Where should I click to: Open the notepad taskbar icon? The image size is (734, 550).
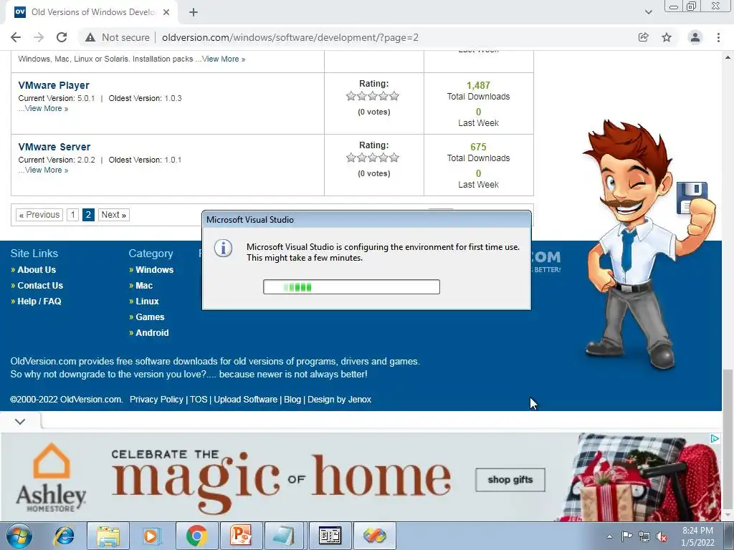[285, 536]
